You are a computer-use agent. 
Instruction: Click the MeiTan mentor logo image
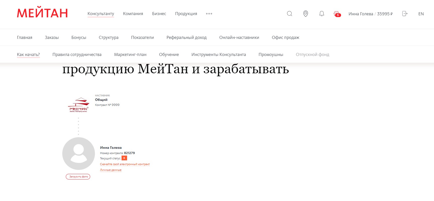(x=79, y=105)
